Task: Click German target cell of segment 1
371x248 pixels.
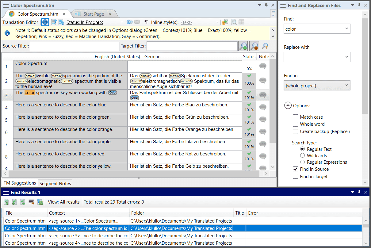Action: [x=185, y=66]
